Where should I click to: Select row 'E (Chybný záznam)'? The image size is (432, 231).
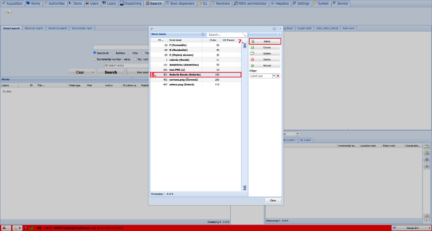click(x=195, y=55)
